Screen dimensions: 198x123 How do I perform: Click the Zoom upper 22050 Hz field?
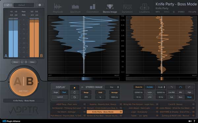(x=139, y=92)
